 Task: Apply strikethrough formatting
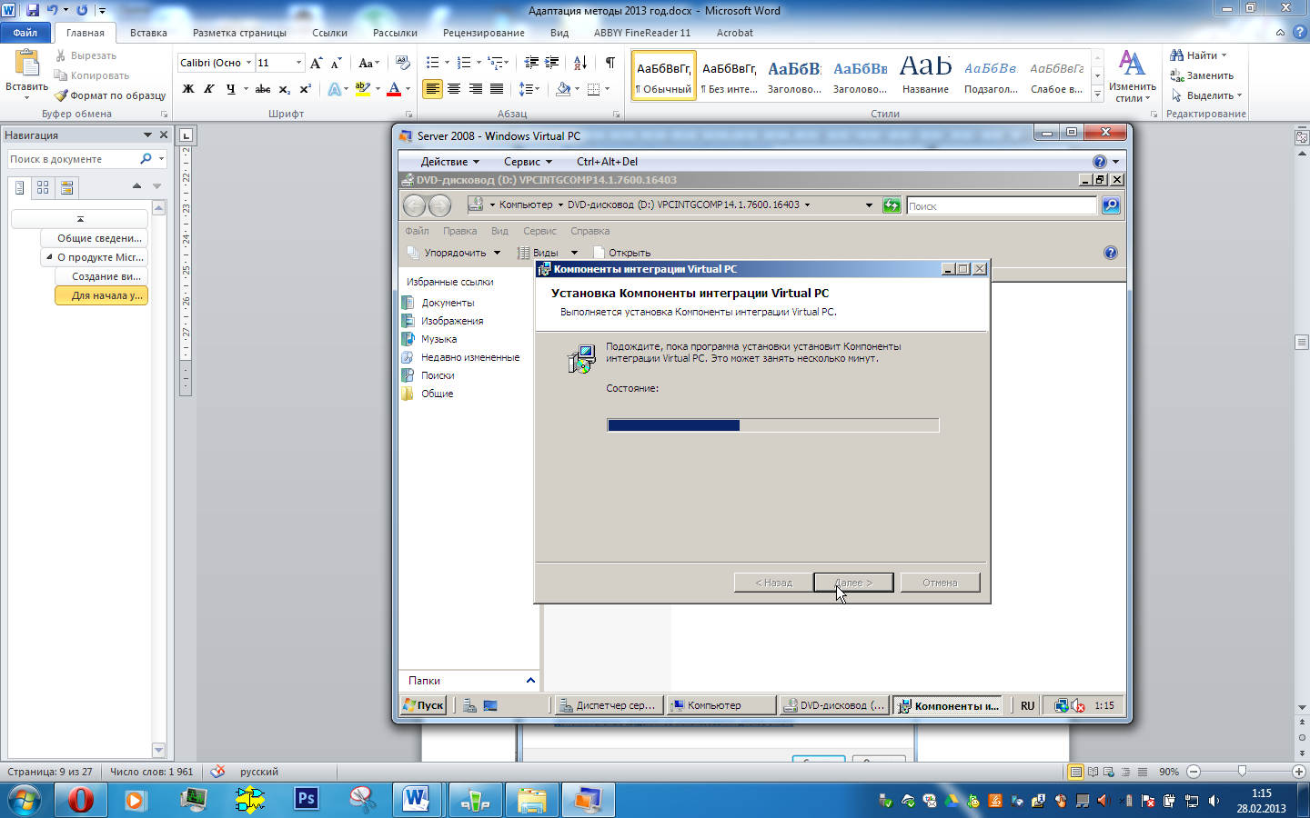[263, 89]
